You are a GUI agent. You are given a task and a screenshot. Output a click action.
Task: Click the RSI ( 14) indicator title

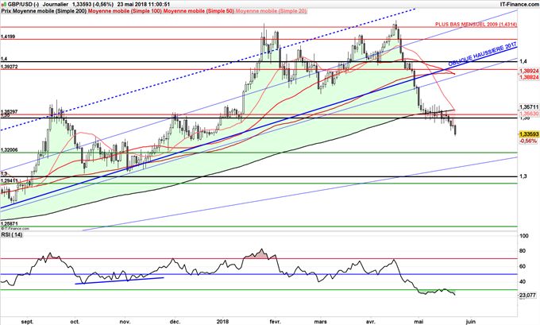(12, 234)
